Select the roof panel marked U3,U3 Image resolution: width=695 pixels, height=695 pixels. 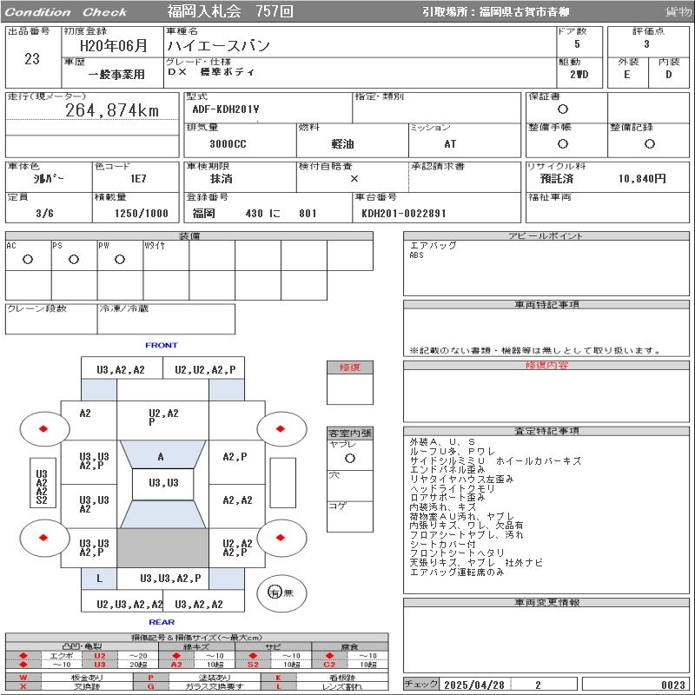163,485
